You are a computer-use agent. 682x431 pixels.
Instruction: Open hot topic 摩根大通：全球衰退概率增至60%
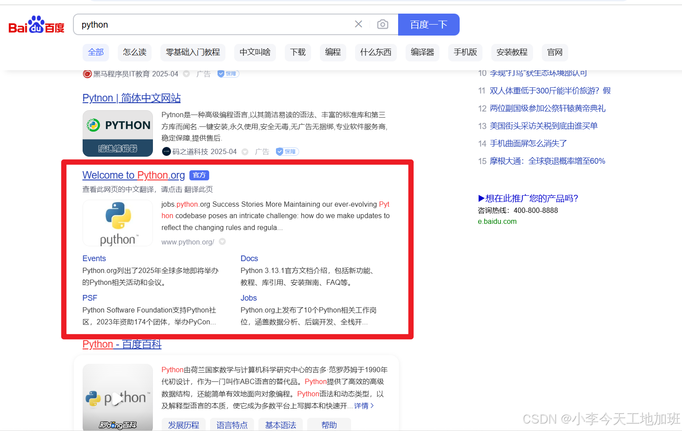[548, 161]
